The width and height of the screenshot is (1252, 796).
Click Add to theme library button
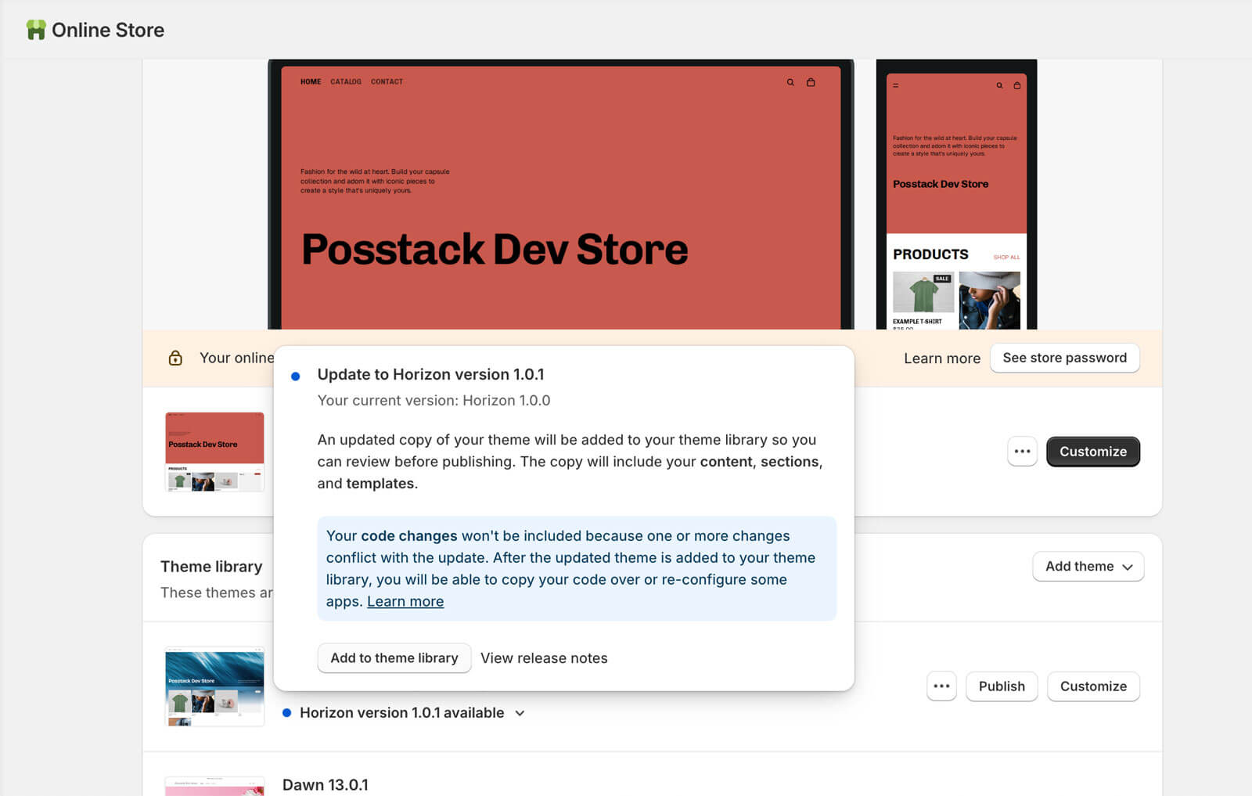pos(394,658)
